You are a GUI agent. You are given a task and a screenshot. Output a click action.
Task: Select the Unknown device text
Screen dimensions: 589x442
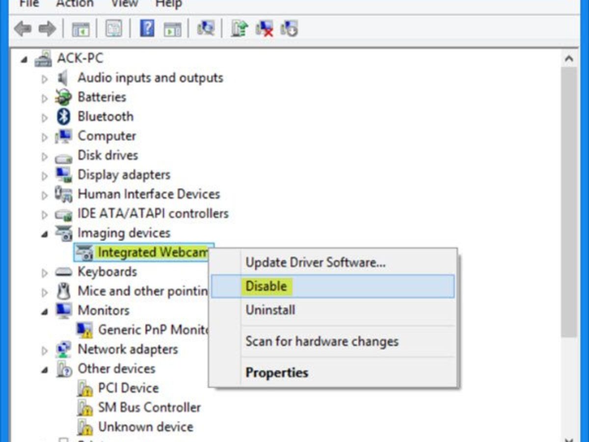pyautogui.click(x=145, y=427)
